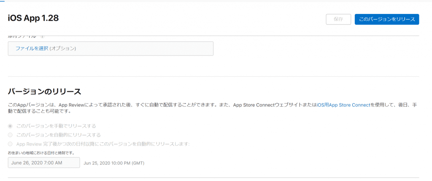Click the June 26, 2020 7:00 AM date field

tap(44, 162)
